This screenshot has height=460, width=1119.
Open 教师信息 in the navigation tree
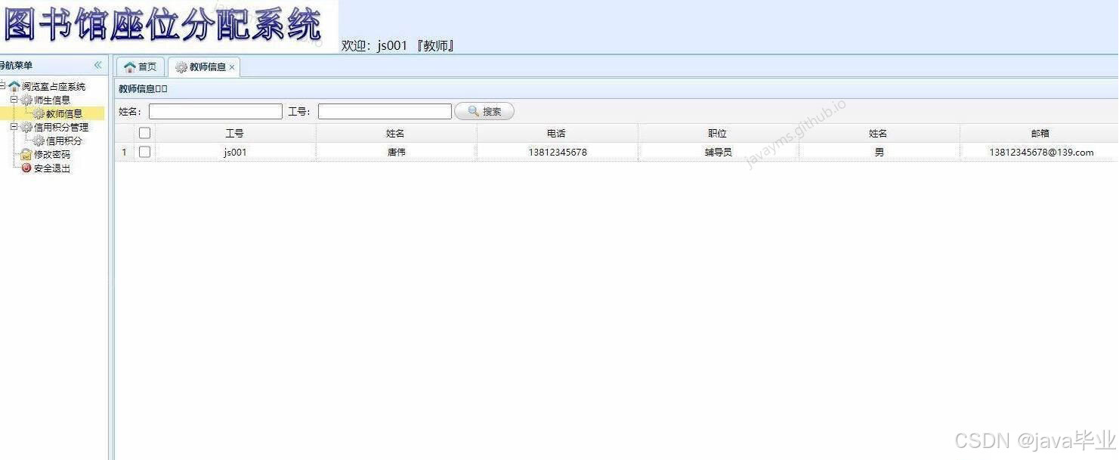[x=64, y=113]
